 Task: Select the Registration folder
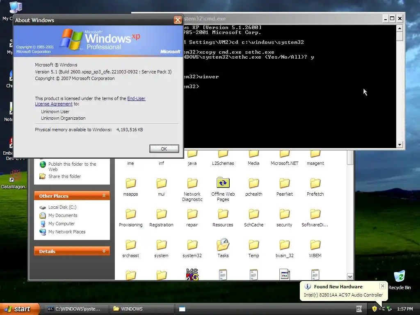tap(161, 218)
